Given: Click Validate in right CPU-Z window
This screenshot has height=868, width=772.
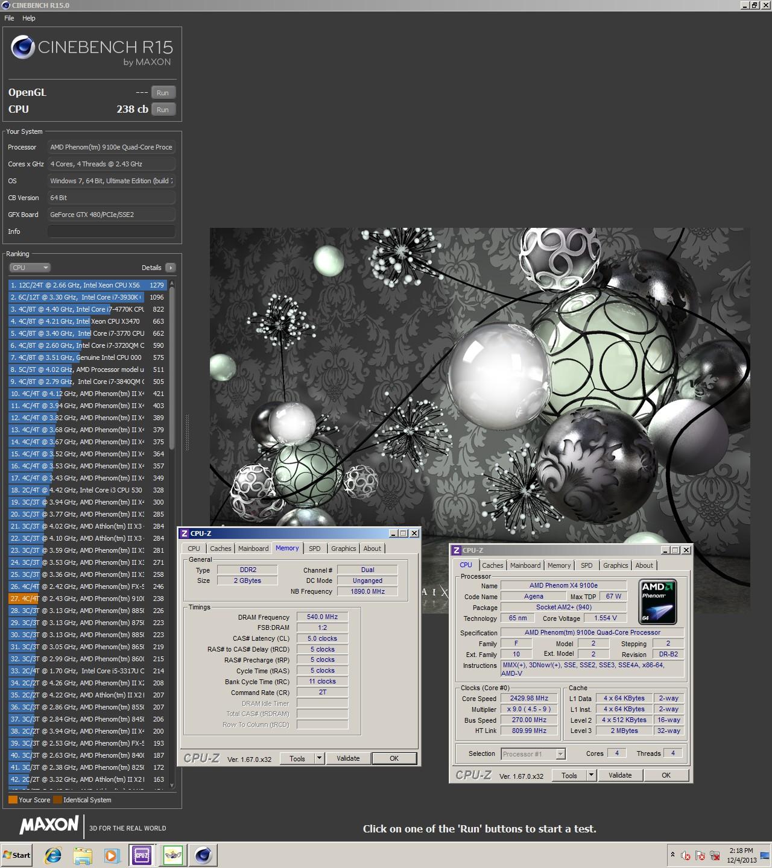Looking at the screenshot, I should 620,776.
